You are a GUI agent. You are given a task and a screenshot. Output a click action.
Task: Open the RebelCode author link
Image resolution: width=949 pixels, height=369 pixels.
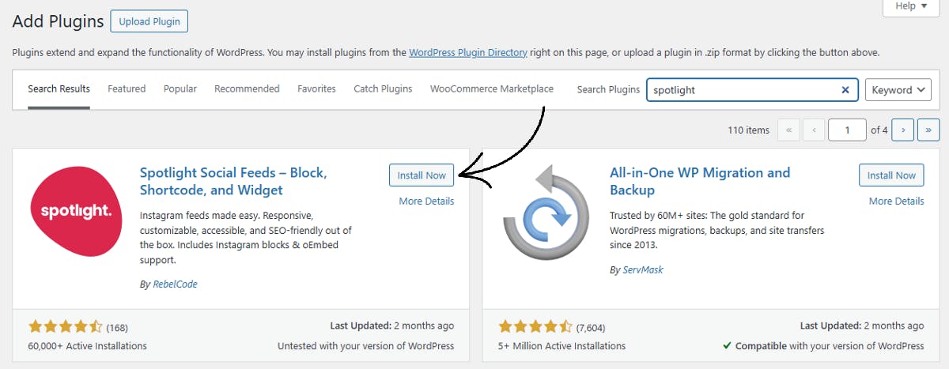click(x=174, y=284)
